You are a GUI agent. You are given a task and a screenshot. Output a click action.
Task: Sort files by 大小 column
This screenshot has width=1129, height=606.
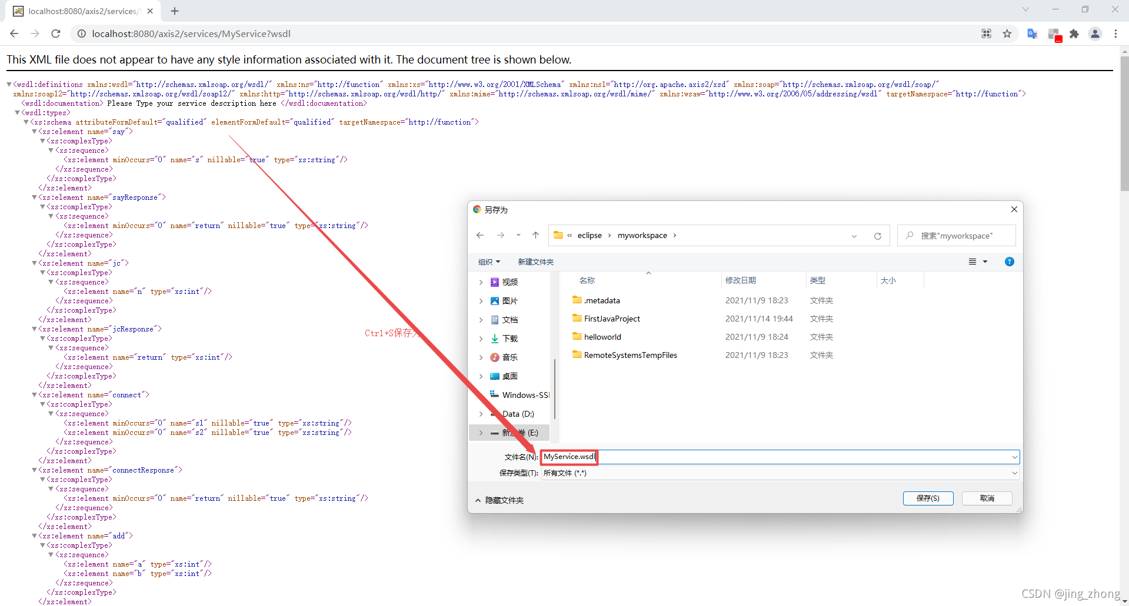(888, 280)
